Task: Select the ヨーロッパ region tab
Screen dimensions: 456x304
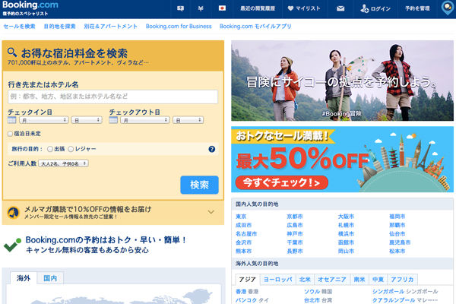Action: coord(277,280)
